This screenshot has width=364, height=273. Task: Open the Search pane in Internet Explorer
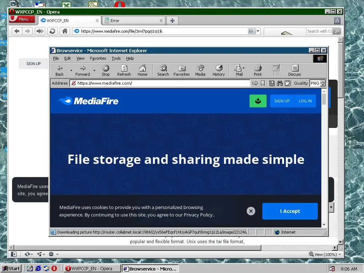click(x=163, y=70)
